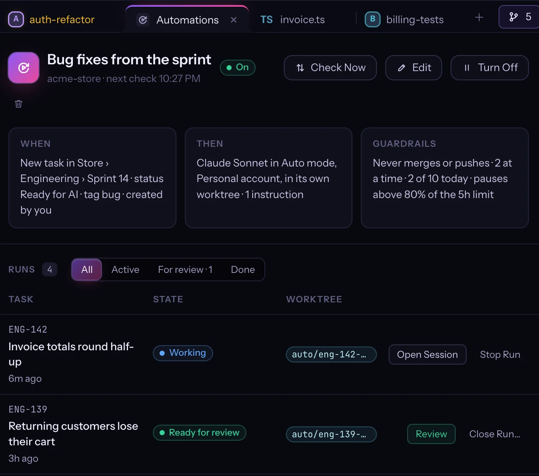Filter runs by Done
This screenshot has height=476, width=539.
243,270
